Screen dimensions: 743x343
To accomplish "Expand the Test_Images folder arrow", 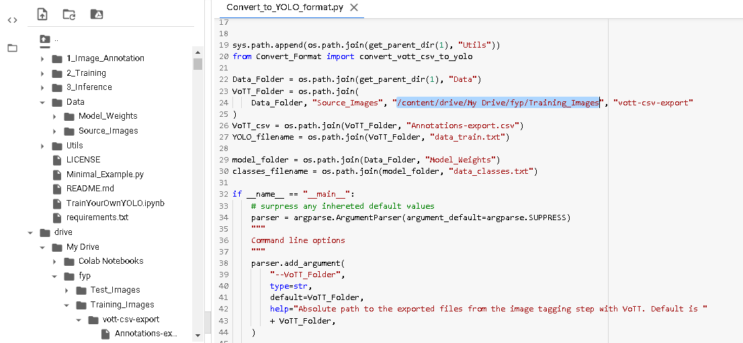I will coord(67,291).
